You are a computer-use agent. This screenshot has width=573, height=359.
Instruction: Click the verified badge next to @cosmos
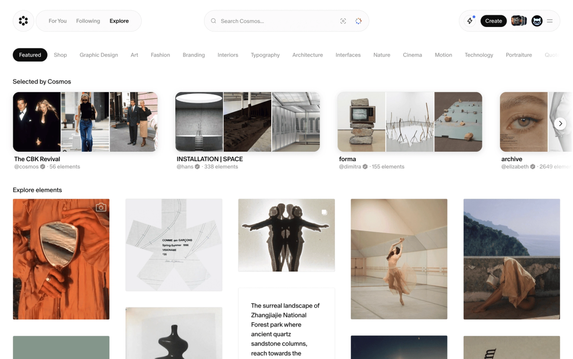[43, 166]
